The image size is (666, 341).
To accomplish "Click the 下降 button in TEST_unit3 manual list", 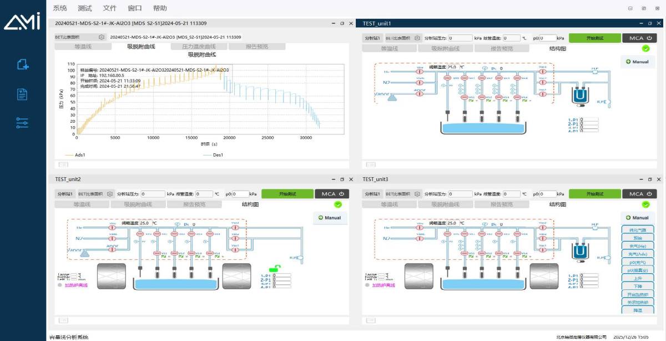I will [638, 286].
